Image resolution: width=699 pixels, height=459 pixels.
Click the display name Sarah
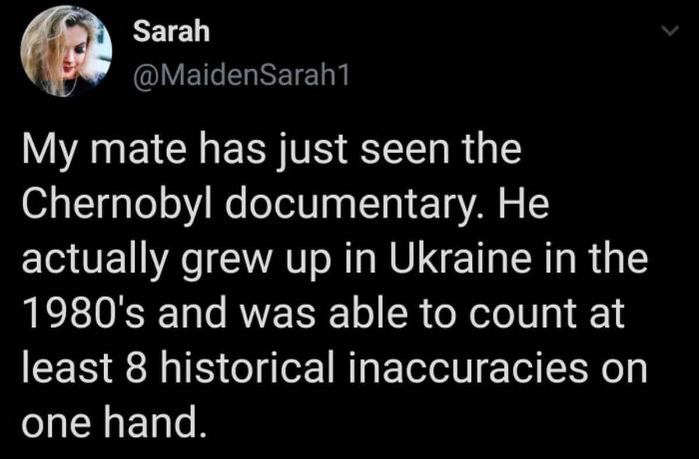(x=171, y=32)
